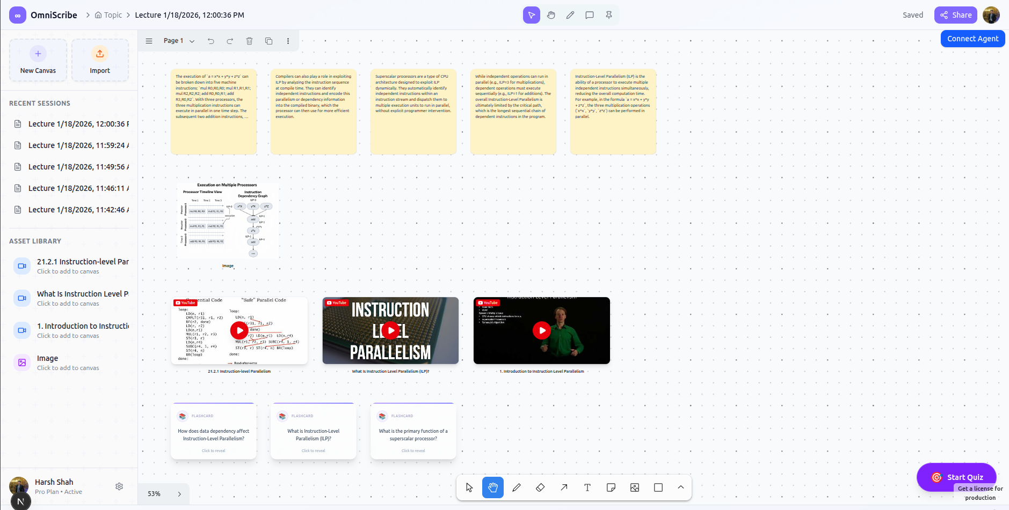Reveal the data dependency flashcard
The width and height of the screenshot is (1009, 510).
pos(214,431)
